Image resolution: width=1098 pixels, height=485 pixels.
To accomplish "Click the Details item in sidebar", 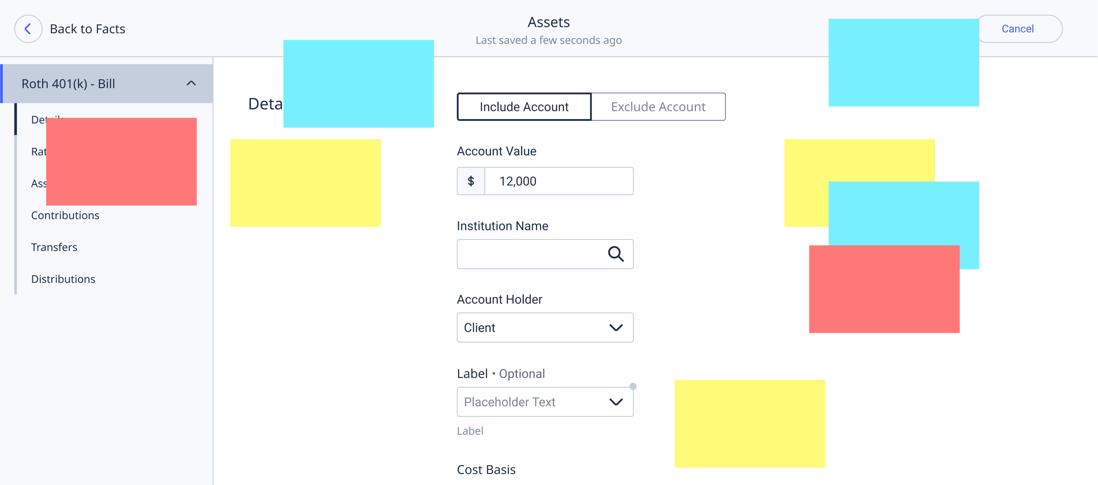I will click(x=38, y=119).
